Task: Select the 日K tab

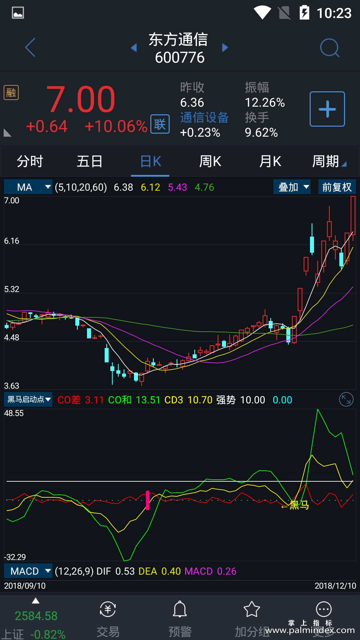Action: click(x=150, y=161)
